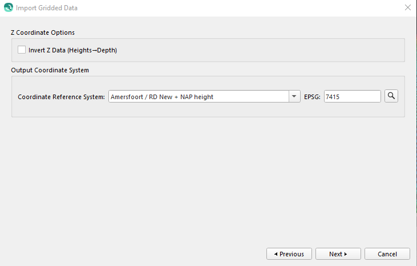This screenshot has width=417, height=266.
Task: Expand the Coordinate Reference System dropdown arrow
Action: click(x=294, y=97)
